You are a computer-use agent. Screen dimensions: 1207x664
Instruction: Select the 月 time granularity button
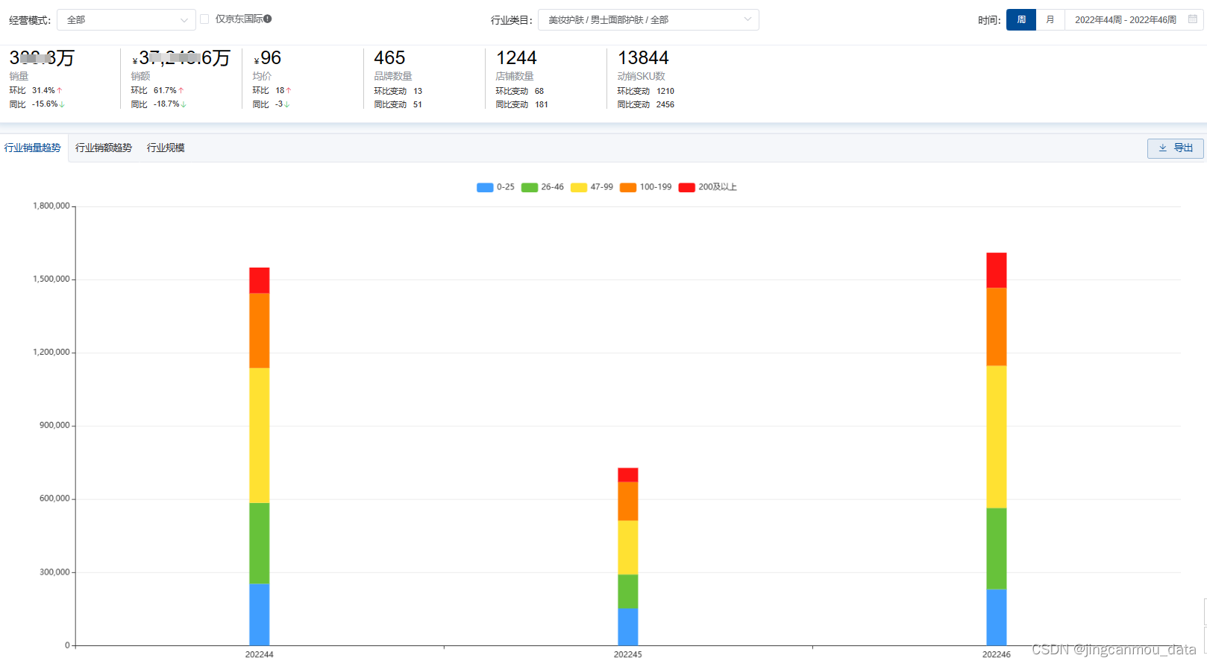pyautogui.click(x=1050, y=20)
